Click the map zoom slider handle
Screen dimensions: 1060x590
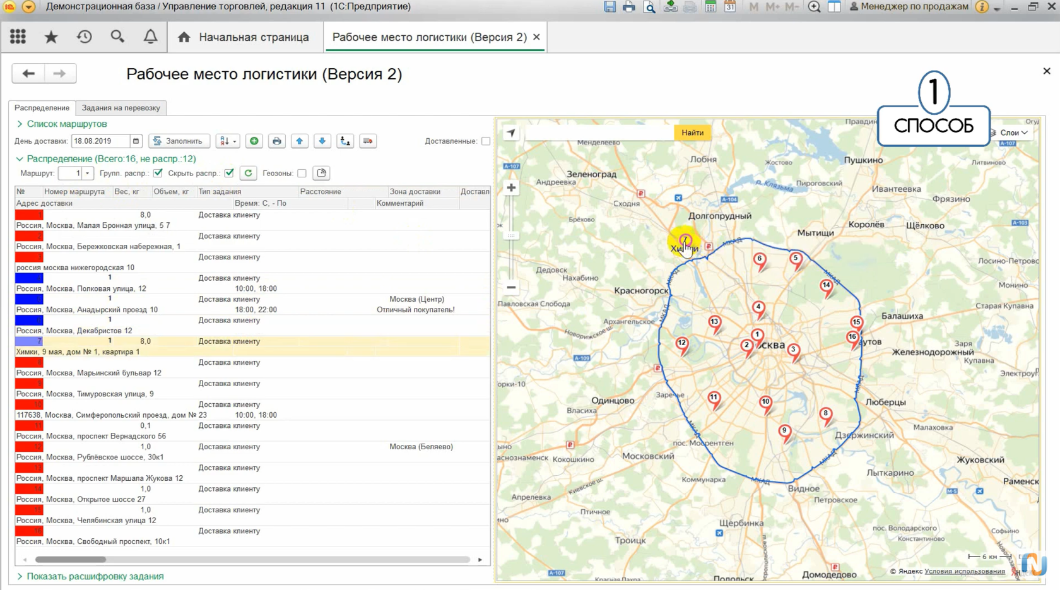coord(511,235)
